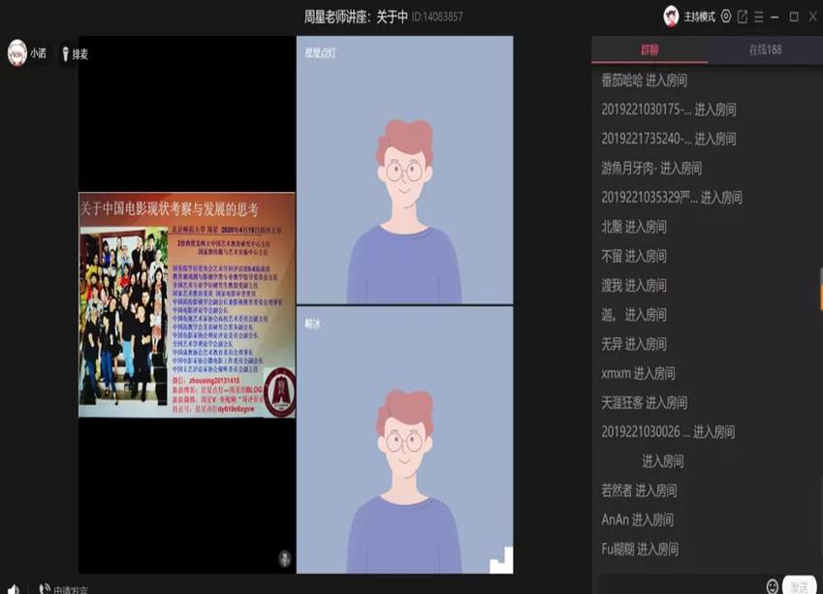The height and width of the screenshot is (594, 823).
Task: Click the chat message input field
Action: pyautogui.click(x=679, y=585)
